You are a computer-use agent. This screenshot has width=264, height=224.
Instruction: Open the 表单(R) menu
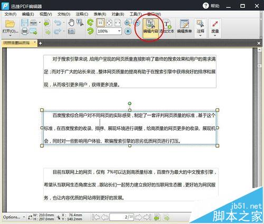point(100,14)
